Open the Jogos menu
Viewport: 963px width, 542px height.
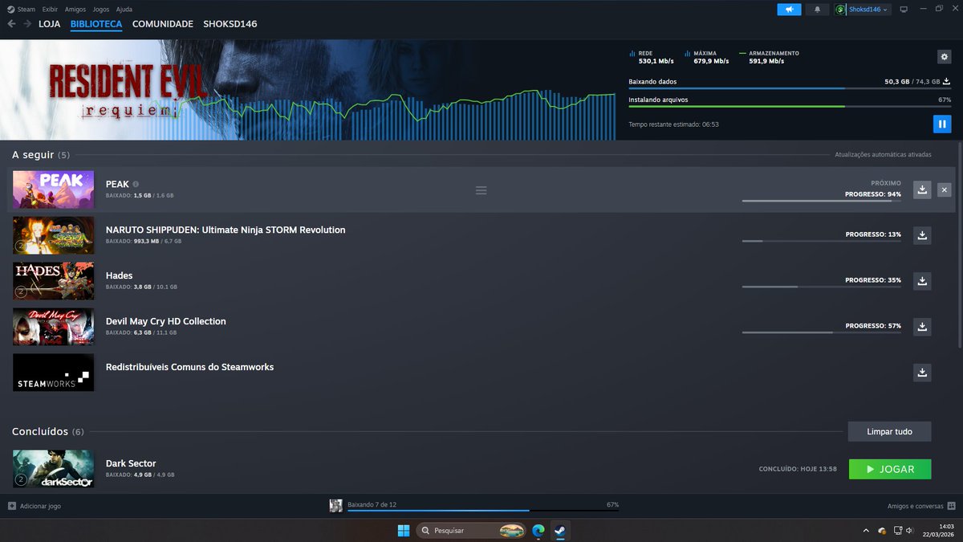[101, 9]
